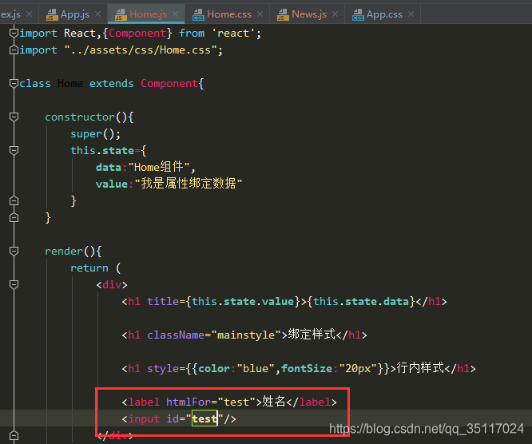
Task: Close the News.js tab
Action: point(335,14)
